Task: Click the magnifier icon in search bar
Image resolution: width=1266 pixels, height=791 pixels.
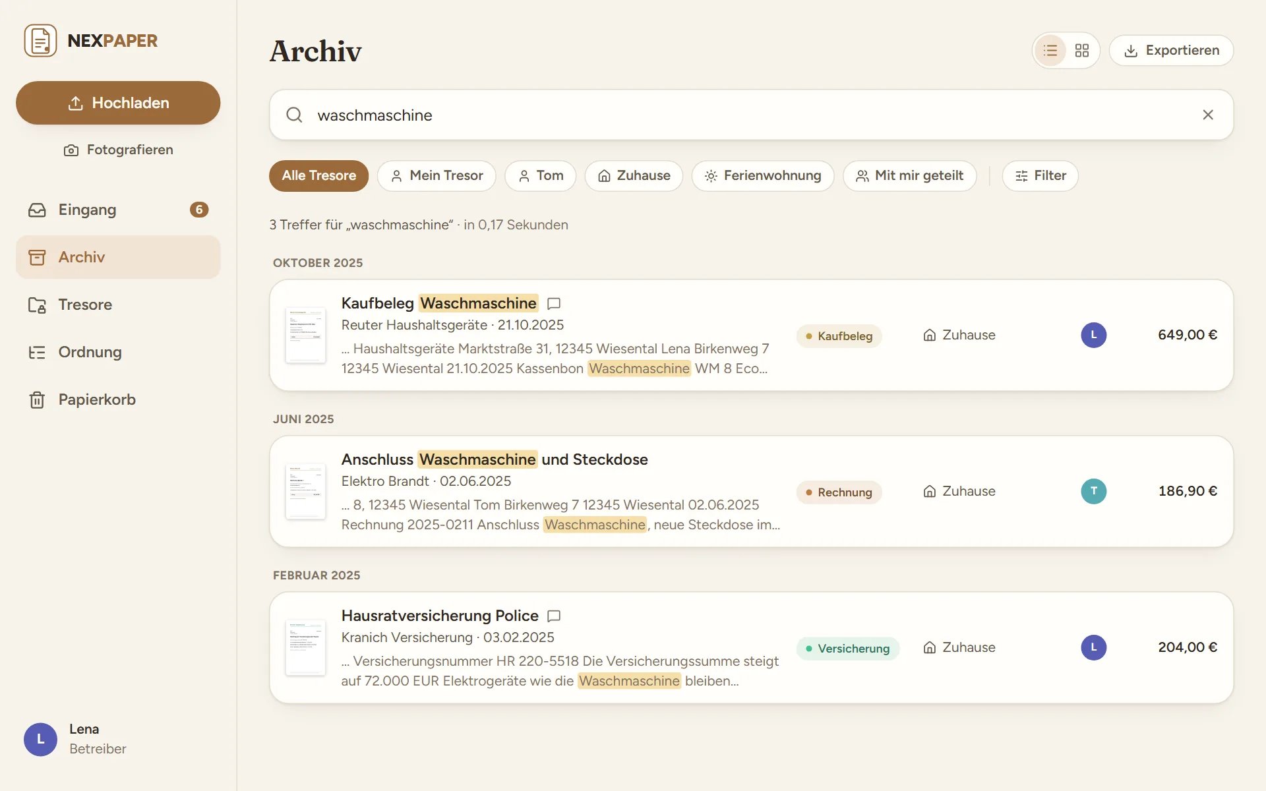Action: tap(294, 115)
